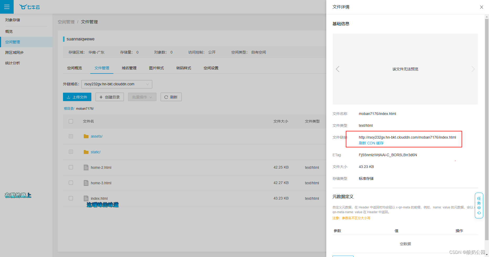
Task: Open 概览 in sidebar
Action: (26, 32)
